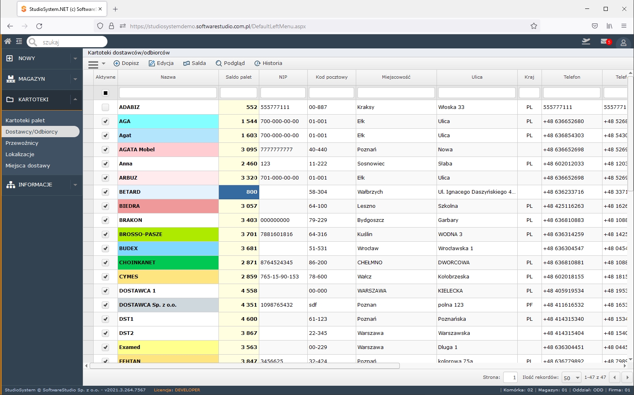Go to next page of records
634x395 pixels.
(x=627, y=378)
